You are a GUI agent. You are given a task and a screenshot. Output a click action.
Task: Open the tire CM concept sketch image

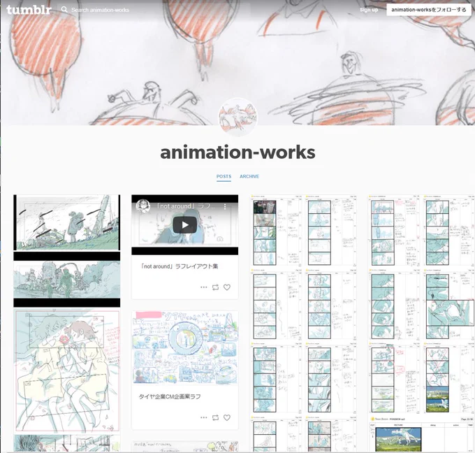(x=185, y=347)
